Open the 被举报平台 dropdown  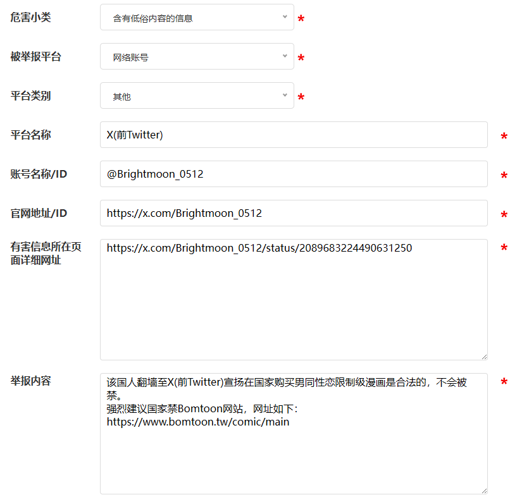pos(197,56)
